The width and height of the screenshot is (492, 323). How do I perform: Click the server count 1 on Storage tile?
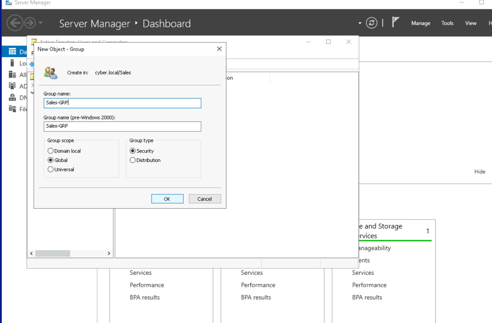[428, 231]
